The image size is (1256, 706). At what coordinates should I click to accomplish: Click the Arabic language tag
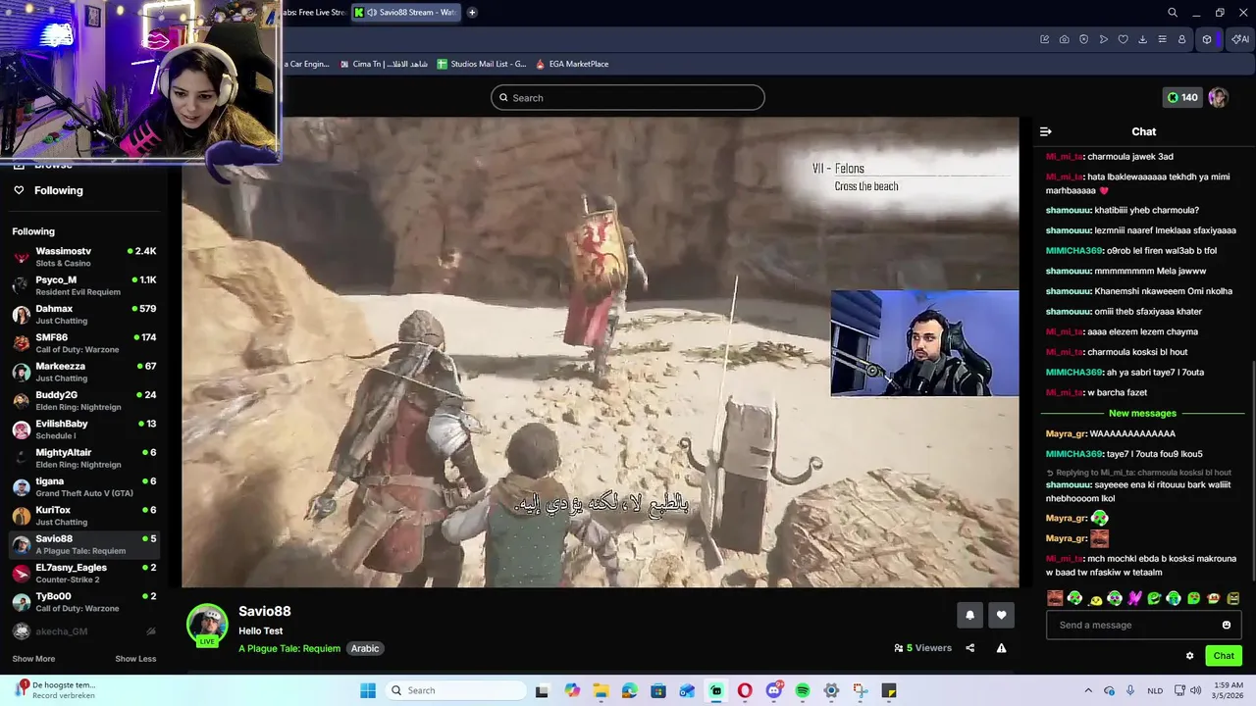coord(365,648)
